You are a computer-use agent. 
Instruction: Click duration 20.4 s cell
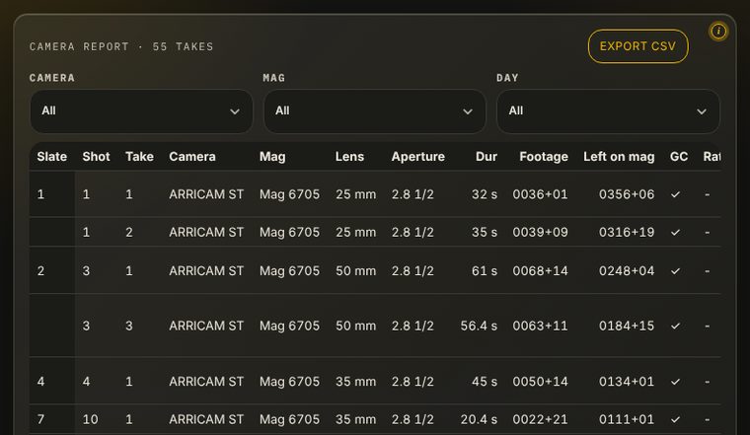coord(479,419)
